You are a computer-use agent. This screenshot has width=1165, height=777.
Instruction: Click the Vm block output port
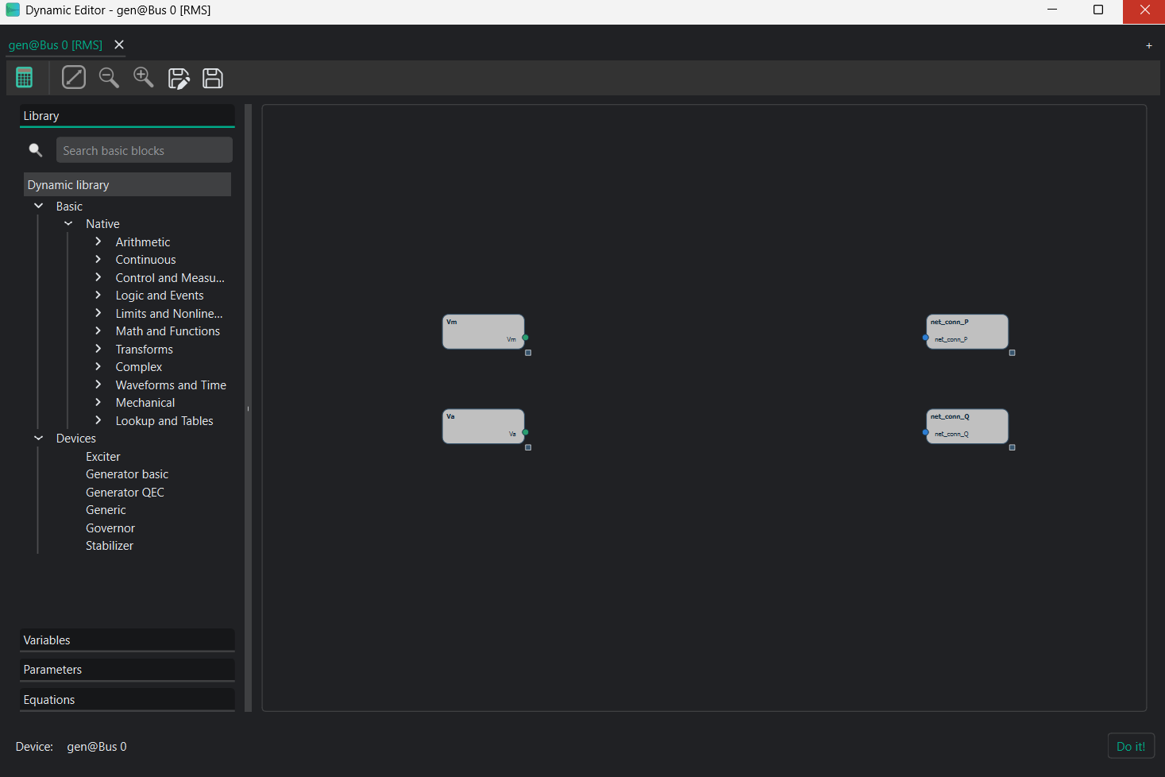point(526,338)
